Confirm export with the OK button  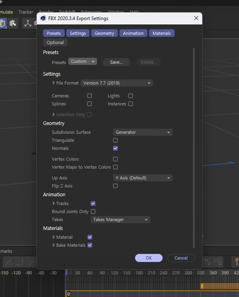point(149,258)
